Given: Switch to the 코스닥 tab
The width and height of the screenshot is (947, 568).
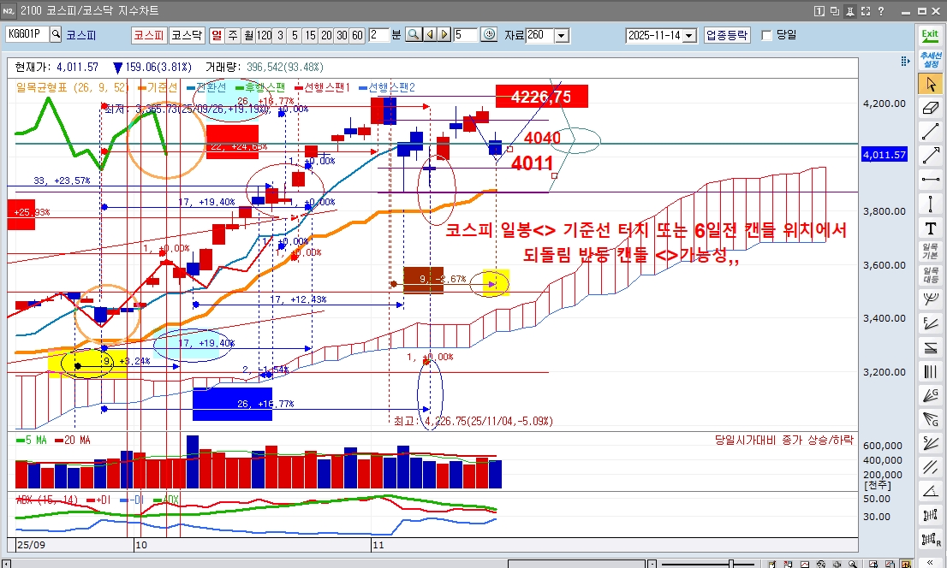Looking at the screenshot, I should pyautogui.click(x=186, y=35).
